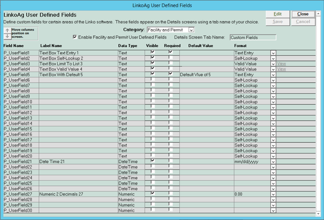Image resolution: width=324 pixels, height=220 pixels.
Task: Open Format dropdown for P_UserField4
Action: [x=273, y=69]
